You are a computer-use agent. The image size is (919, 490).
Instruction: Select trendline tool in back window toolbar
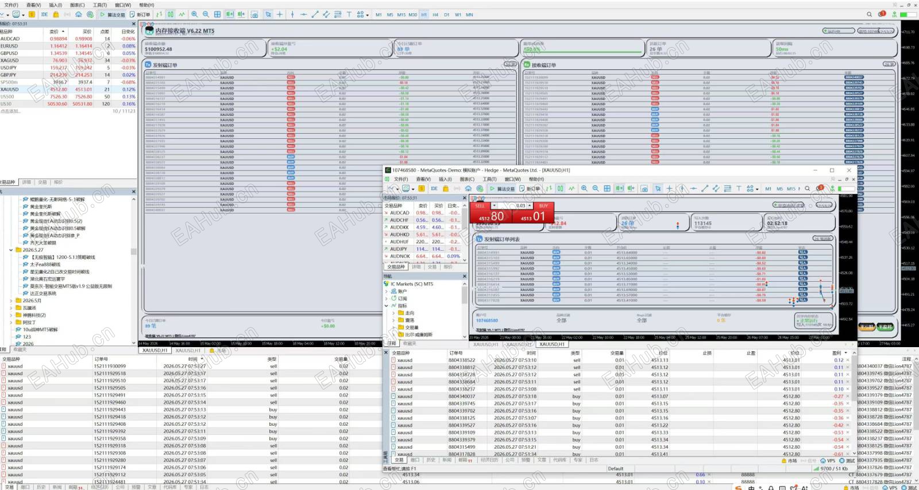315,14
